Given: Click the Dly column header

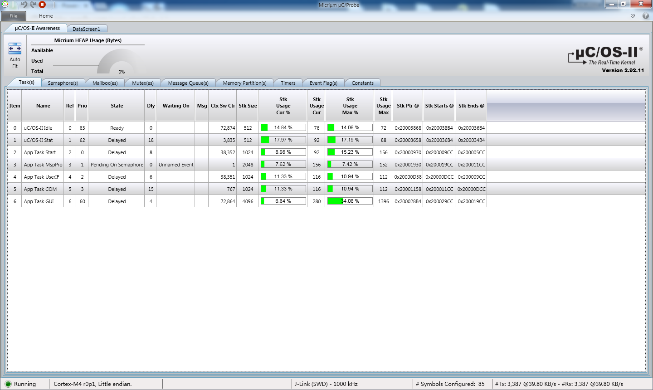Looking at the screenshot, I should tap(151, 106).
